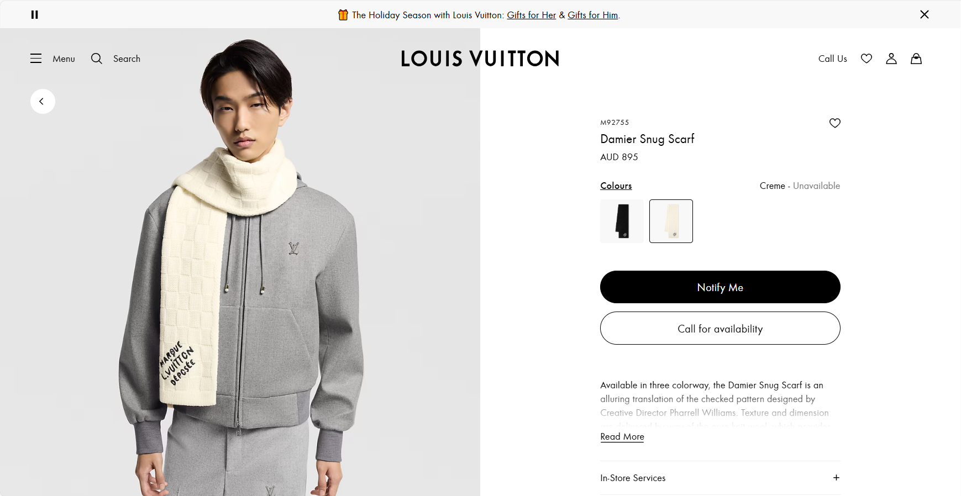
Task: Open the account profile icon
Action: coord(891,59)
